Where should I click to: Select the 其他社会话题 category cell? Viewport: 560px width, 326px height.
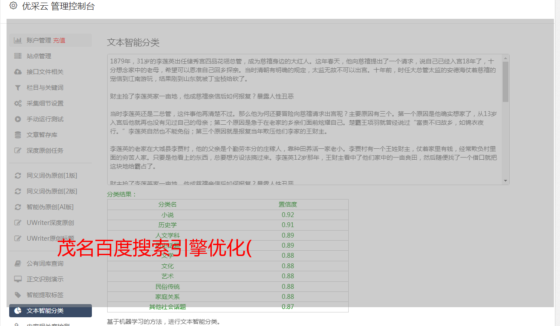(168, 307)
